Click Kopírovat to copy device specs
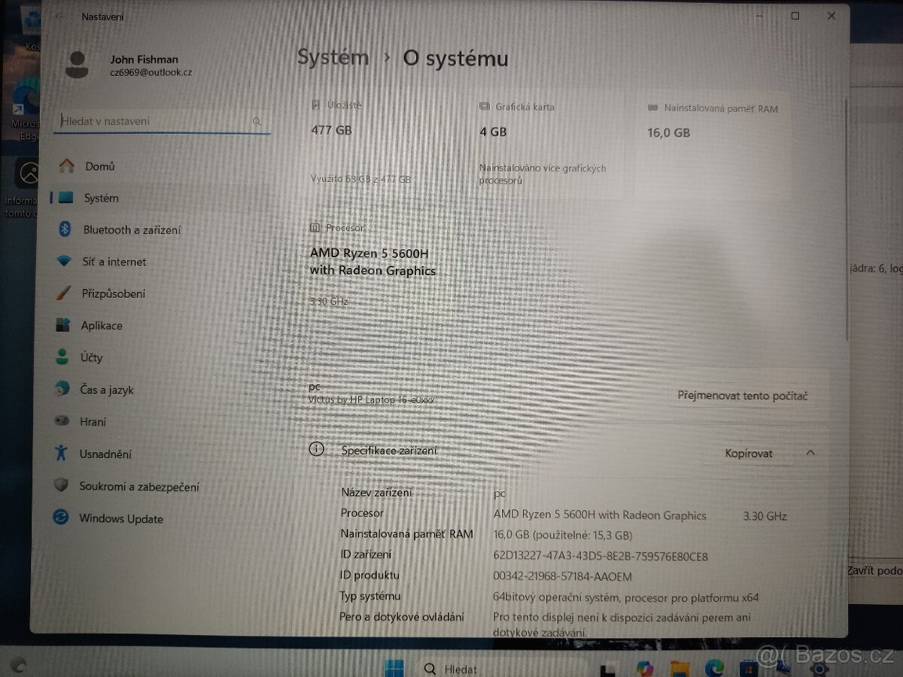Viewport: 903px width, 677px height. [748, 453]
